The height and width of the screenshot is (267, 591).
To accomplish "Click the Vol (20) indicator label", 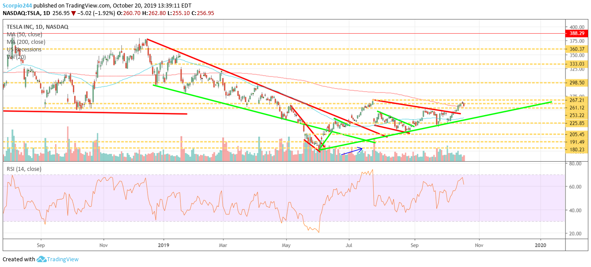I will click(x=16, y=57).
